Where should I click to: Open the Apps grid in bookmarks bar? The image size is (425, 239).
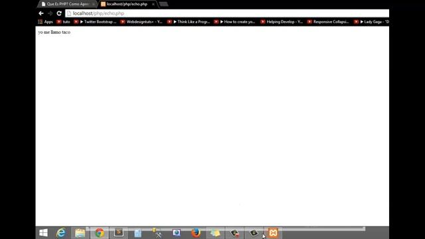tap(45, 22)
